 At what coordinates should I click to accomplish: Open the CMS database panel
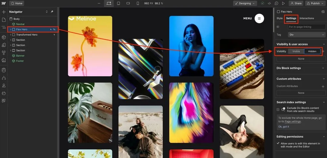tap(4, 70)
